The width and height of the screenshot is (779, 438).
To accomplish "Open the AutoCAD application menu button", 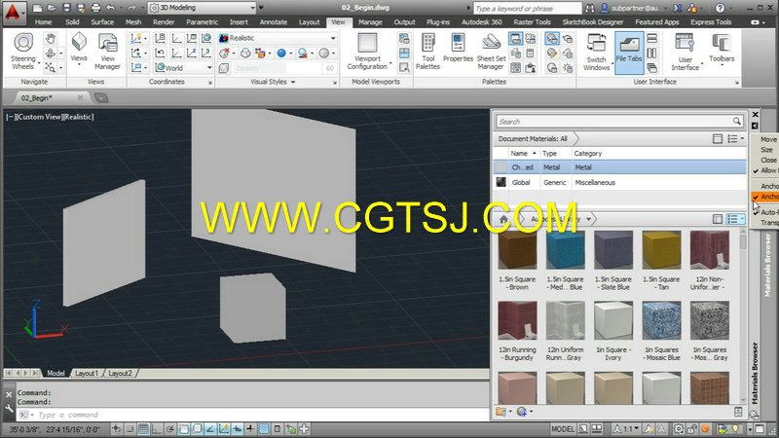I will tap(13, 13).
